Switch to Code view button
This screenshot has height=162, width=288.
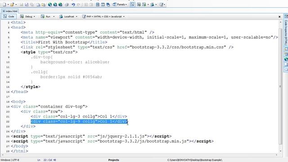click(9, 17)
